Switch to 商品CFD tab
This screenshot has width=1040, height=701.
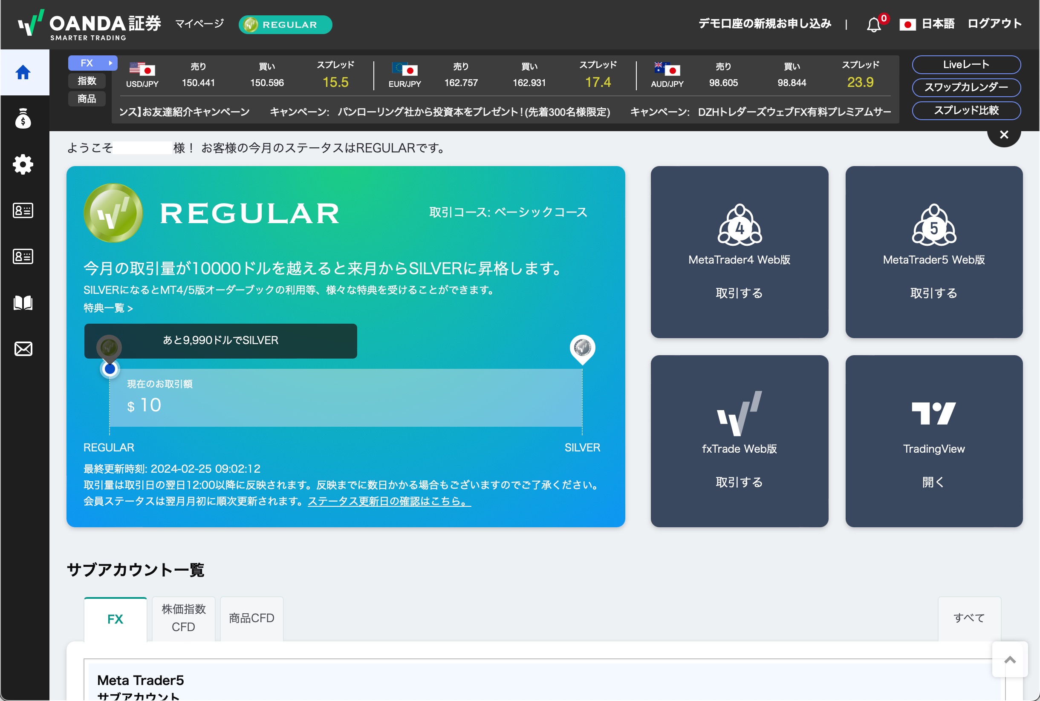(251, 619)
